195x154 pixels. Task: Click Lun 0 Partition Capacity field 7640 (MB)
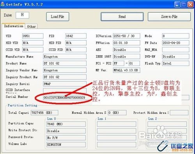pos(66,124)
